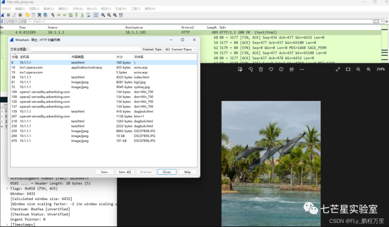Go forward to next packet arrow
This screenshot has width=389, height=227.
pos(64,15)
